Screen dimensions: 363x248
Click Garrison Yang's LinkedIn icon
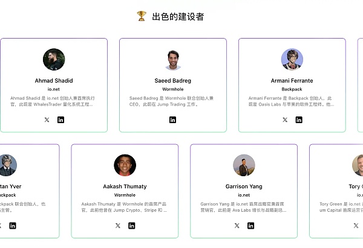click(251, 226)
